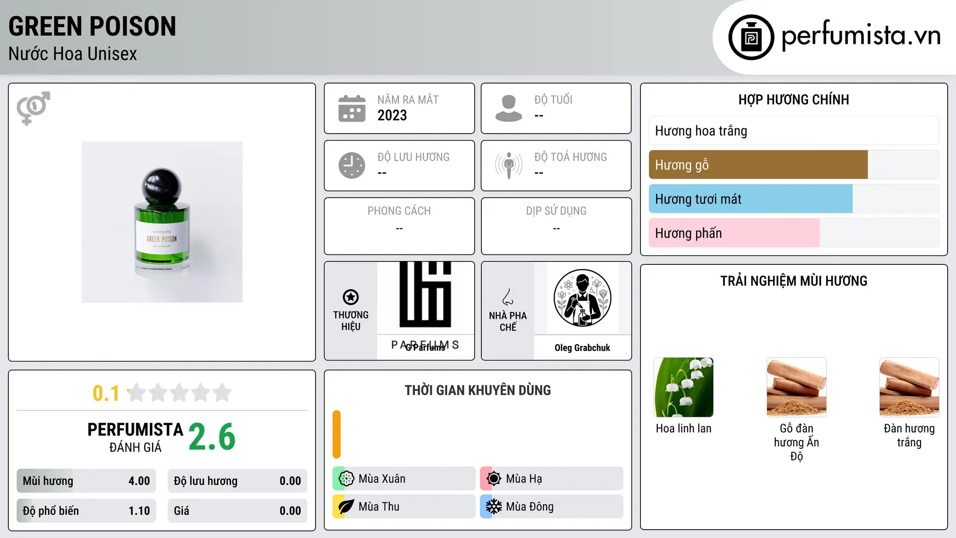Click the sun icon for Mùa Hạ
The width and height of the screenshot is (956, 538).
493,478
